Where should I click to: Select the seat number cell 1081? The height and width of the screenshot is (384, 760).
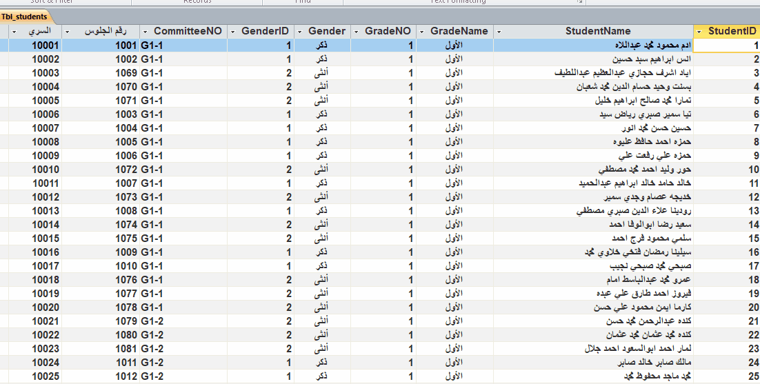coord(102,349)
